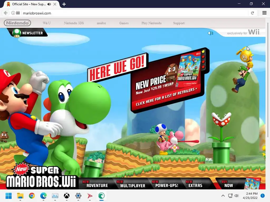
Task: Open the network icon in system tray
Action: (x=230, y=196)
